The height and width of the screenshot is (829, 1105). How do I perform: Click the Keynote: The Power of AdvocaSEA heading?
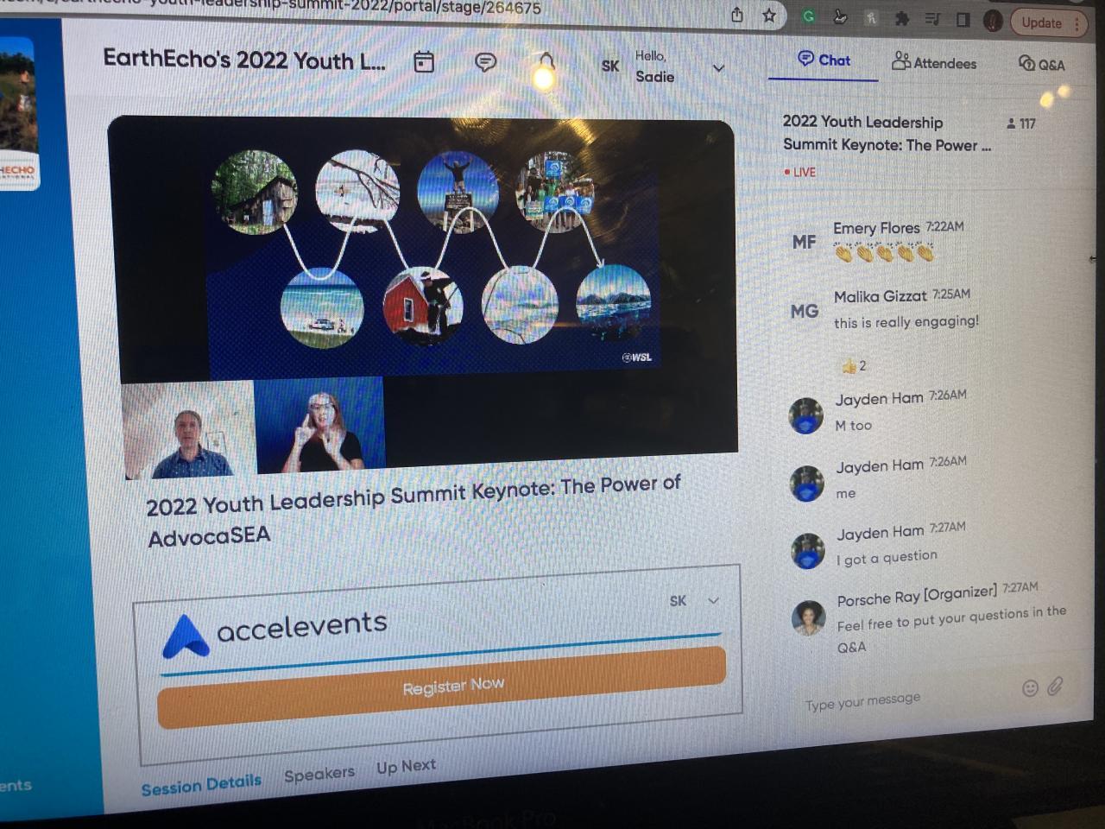[414, 511]
